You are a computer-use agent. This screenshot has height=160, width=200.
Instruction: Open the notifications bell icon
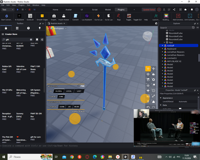click(192, 10)
